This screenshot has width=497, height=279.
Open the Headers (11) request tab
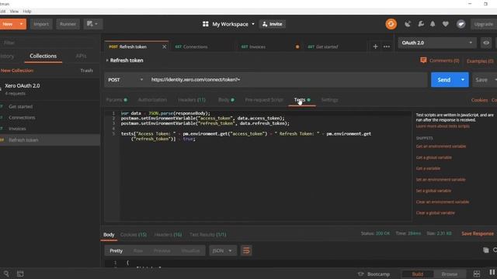192,100
